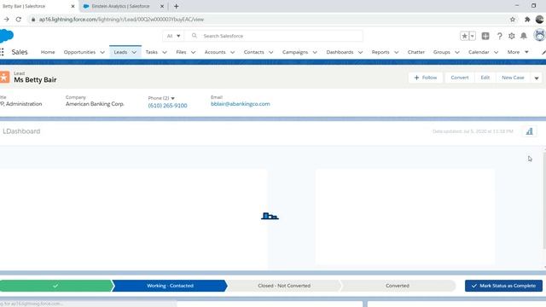Open browser extensions puzzle icon
This screenshot has width=546, height=307.
pos(527,20)
